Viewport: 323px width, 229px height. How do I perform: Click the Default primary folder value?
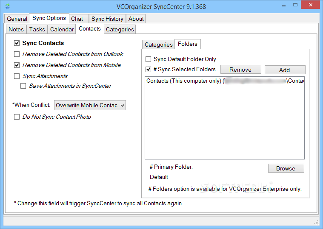[x=159, y=177]
